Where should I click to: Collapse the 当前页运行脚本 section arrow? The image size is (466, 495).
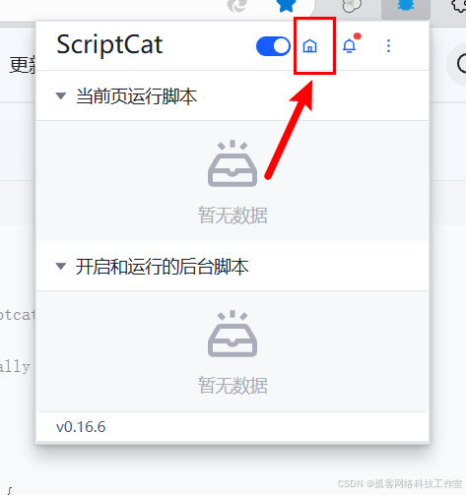[x=61, y=96]
